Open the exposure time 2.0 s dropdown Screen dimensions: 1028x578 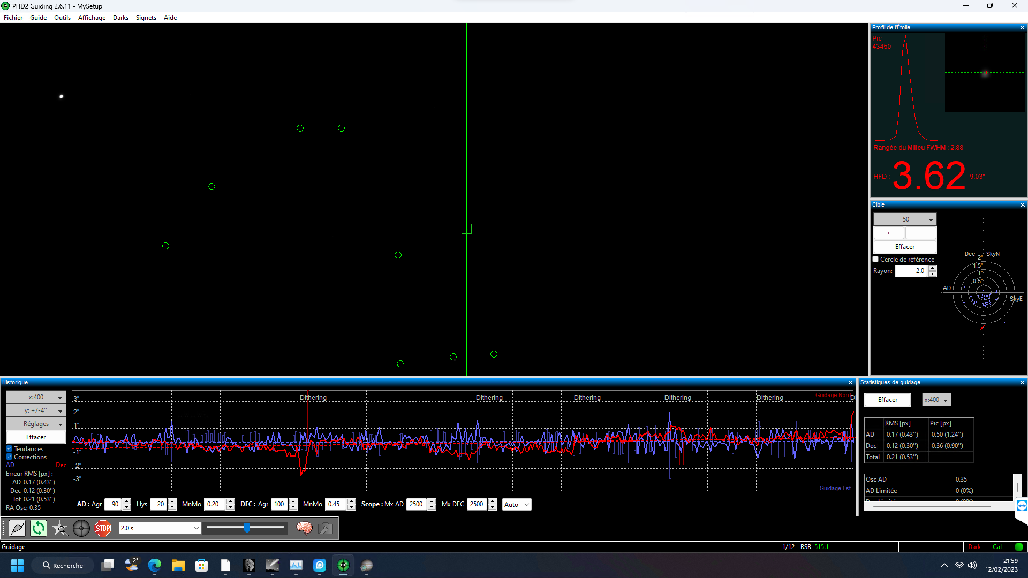160,528
